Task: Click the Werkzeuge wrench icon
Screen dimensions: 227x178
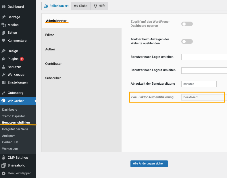Action: tap(4, 75)
